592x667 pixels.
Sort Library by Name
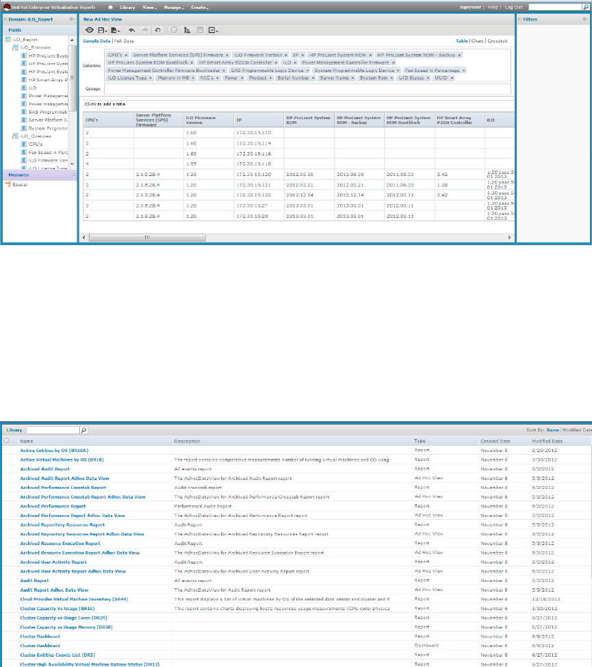[552, 430]
